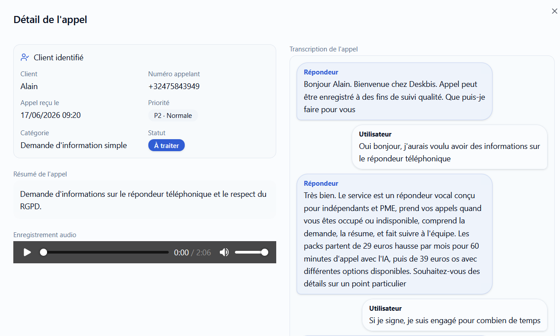The width and height of the screenshot is (560, 336).
Task: Click the Enregistrement audio label
Action: [x=45, y=235]
